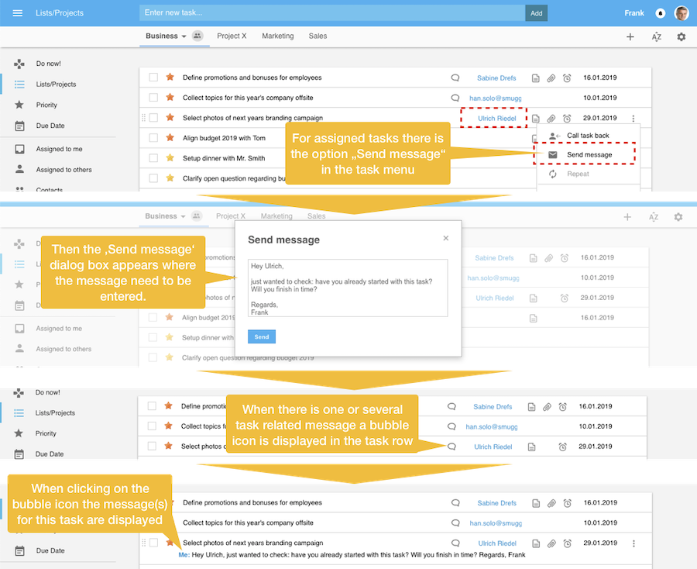Select 'Send message' in the task context menu
This screenshot has width=697, height=569.
(589, 155)
